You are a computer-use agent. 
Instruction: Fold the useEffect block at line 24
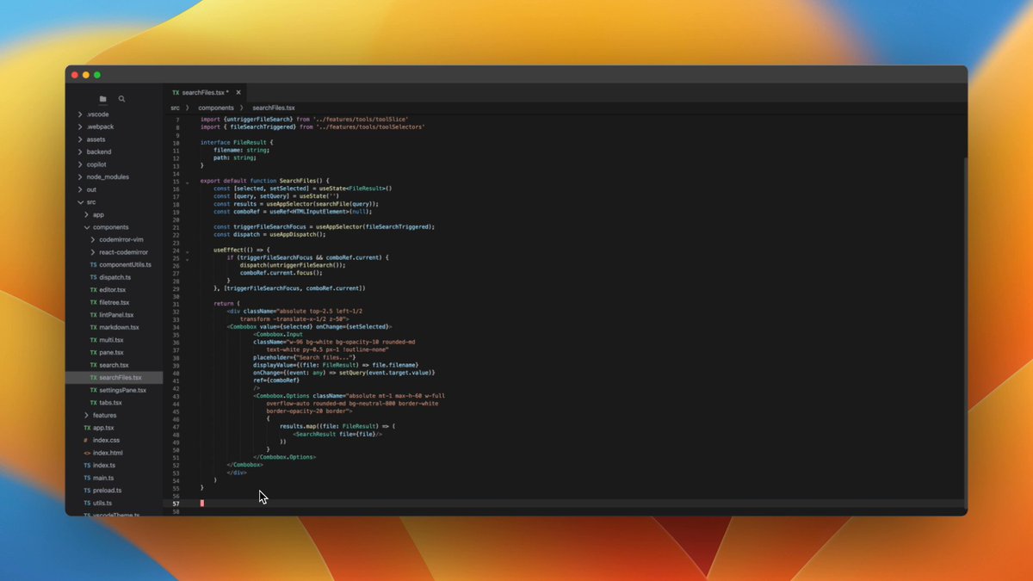coord(187,250)
